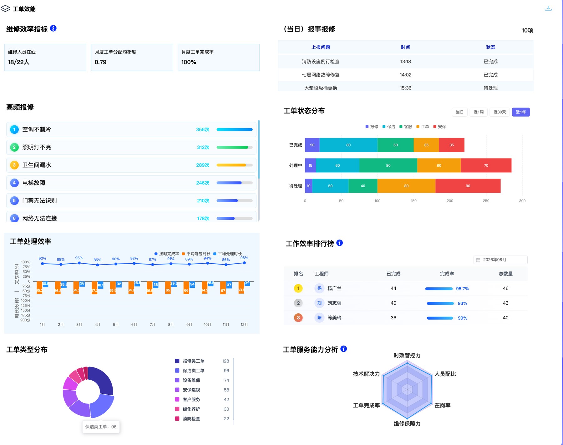
Task: Click the calendar icon in month picker
Action: tap(478, 260)
